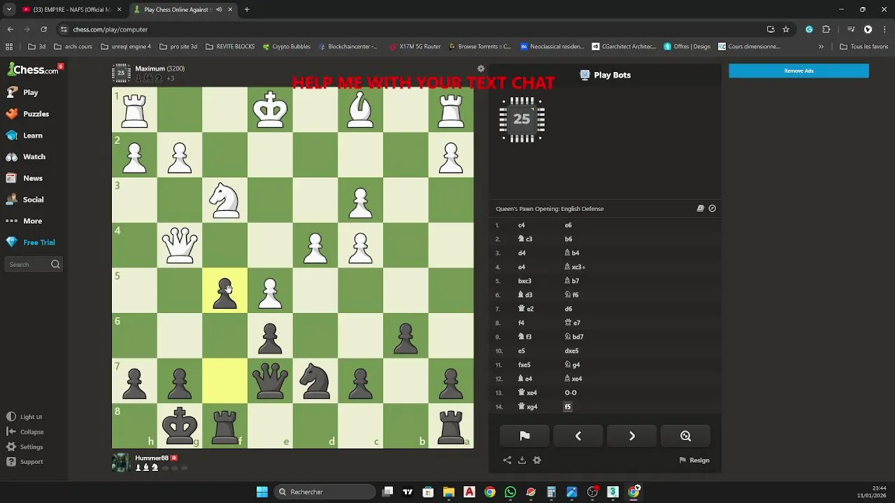Open the Windows Start menu
This screenshot has width=895, height=503.
pyautogui.click(x=262, y=492)
